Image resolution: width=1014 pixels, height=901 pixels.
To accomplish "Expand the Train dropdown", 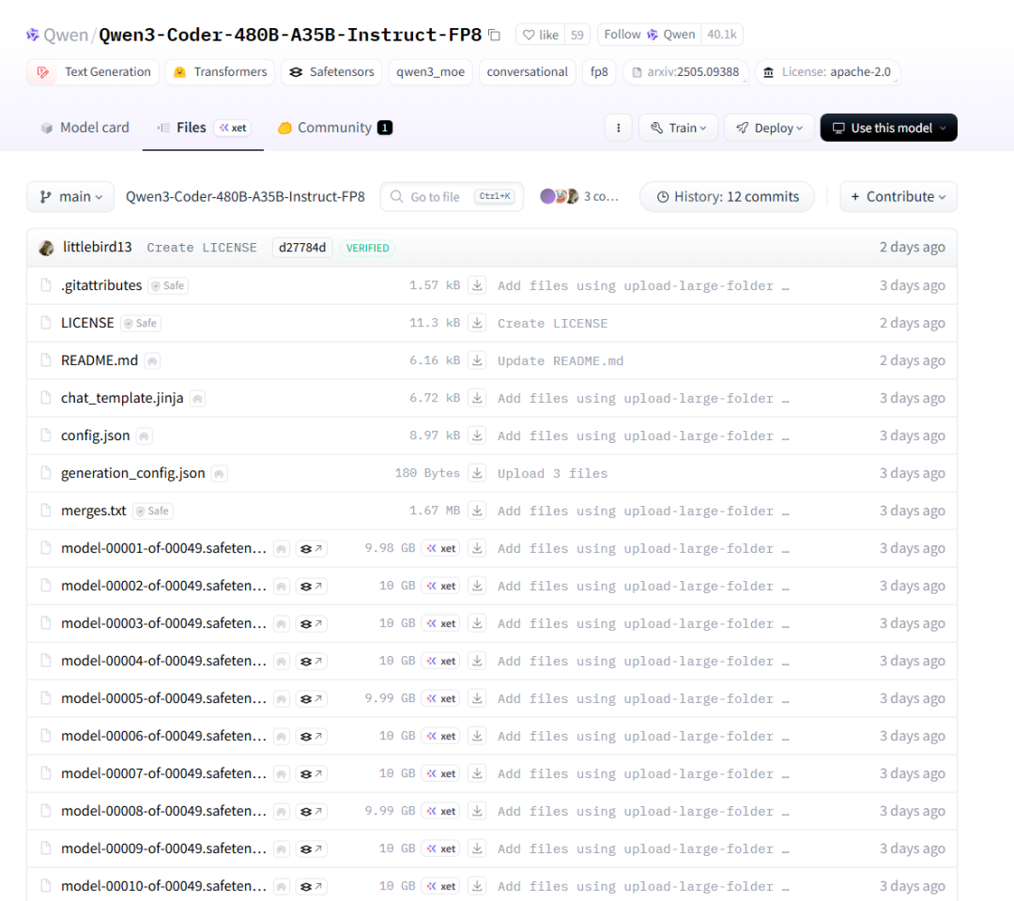I will (x=679, y=128).
